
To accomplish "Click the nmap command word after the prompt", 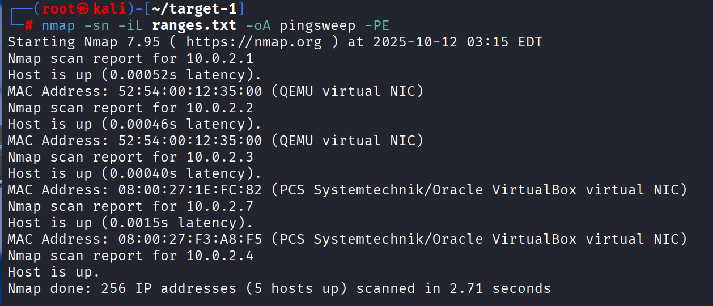I will [58, 25].
